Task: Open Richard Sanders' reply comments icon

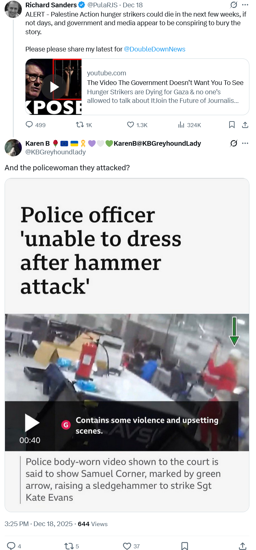Action: [x=29, y=124]
